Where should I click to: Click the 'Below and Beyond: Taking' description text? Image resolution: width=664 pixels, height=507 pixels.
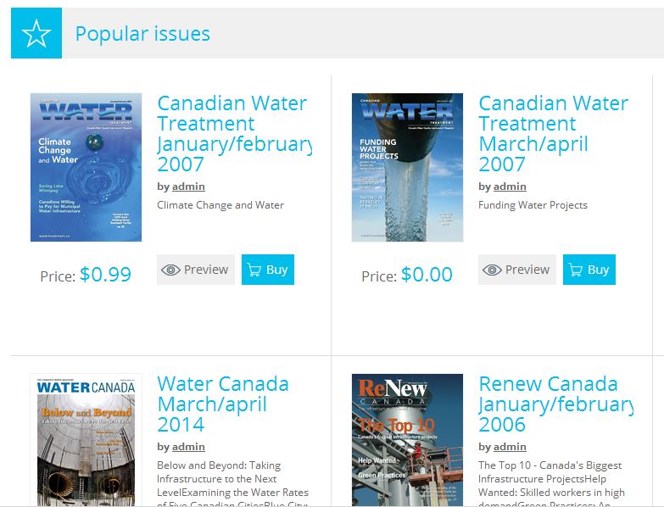[x=219, y=465]
